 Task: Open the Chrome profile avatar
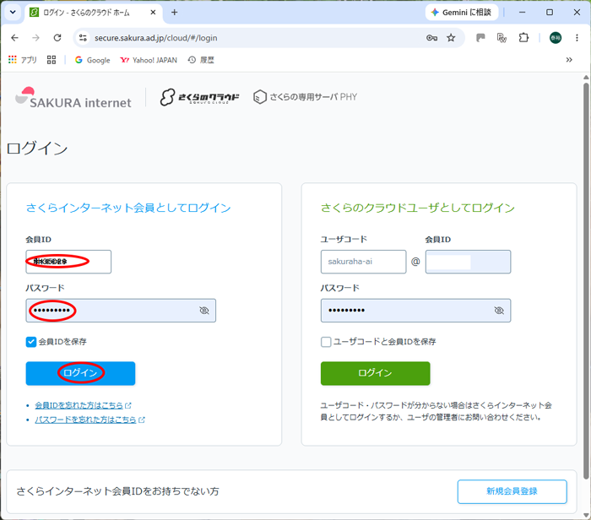point(556,38)
